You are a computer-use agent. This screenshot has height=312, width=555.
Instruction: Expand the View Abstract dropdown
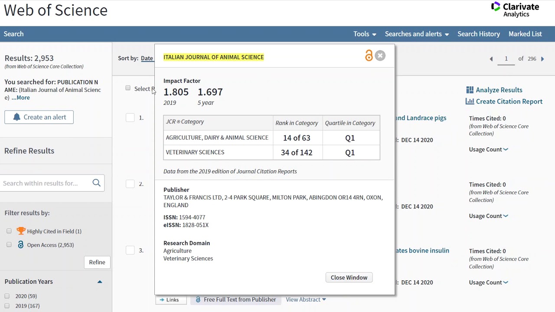coord(306,299)
